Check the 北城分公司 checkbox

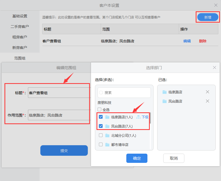(x=101, y=135)
